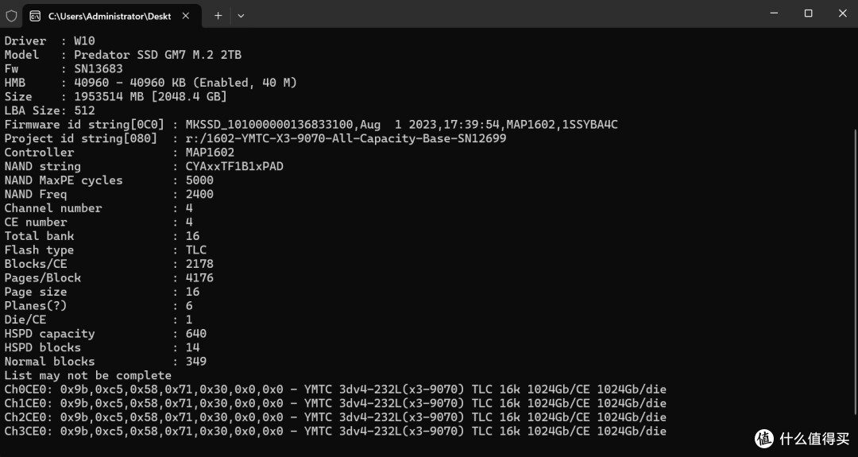Click the Flash type value TLC
The height and width of the screenshot is (457, 858).
[x=196, y=250]
